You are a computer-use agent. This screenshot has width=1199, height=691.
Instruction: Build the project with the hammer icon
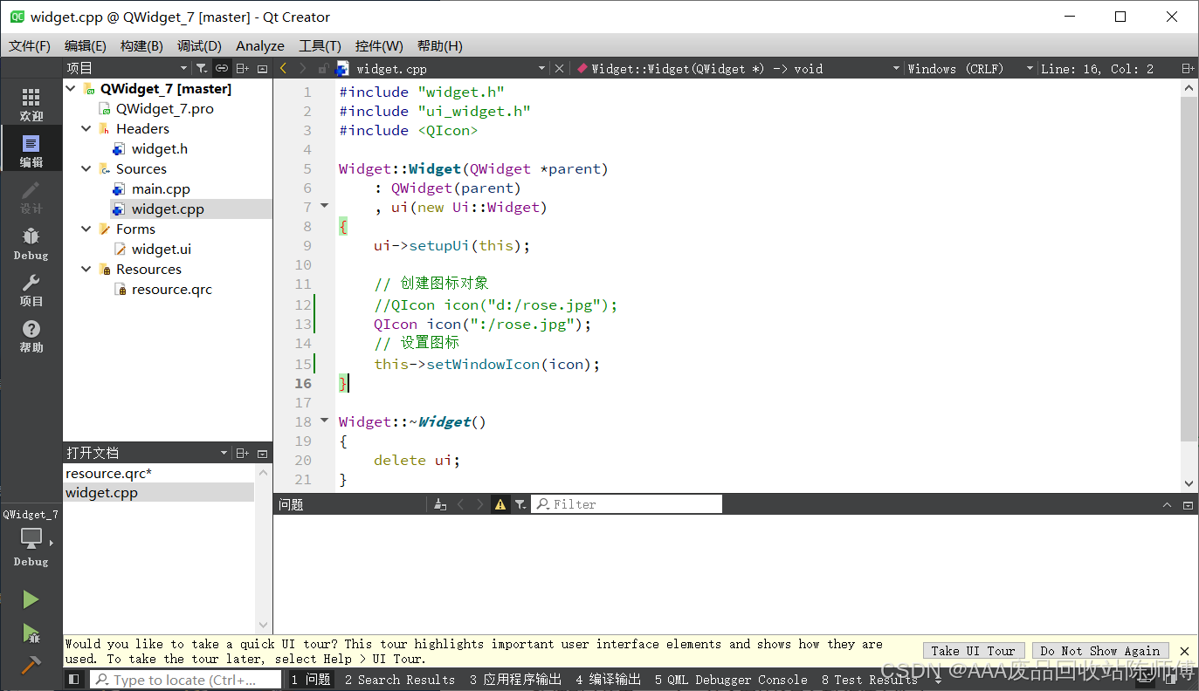tap(31, 664)
